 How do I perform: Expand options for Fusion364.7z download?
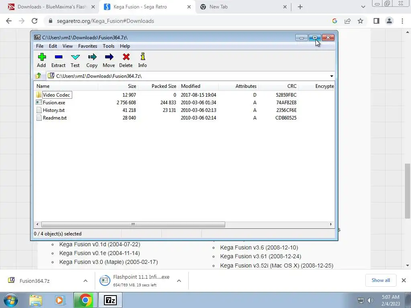click(85, 281)
